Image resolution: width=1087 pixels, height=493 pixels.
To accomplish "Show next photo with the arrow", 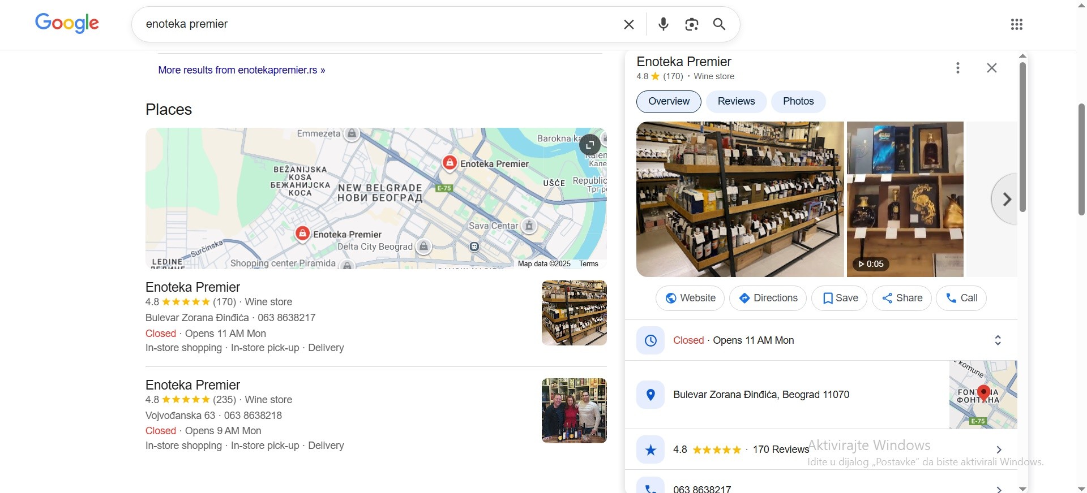I will point(1007,199).
